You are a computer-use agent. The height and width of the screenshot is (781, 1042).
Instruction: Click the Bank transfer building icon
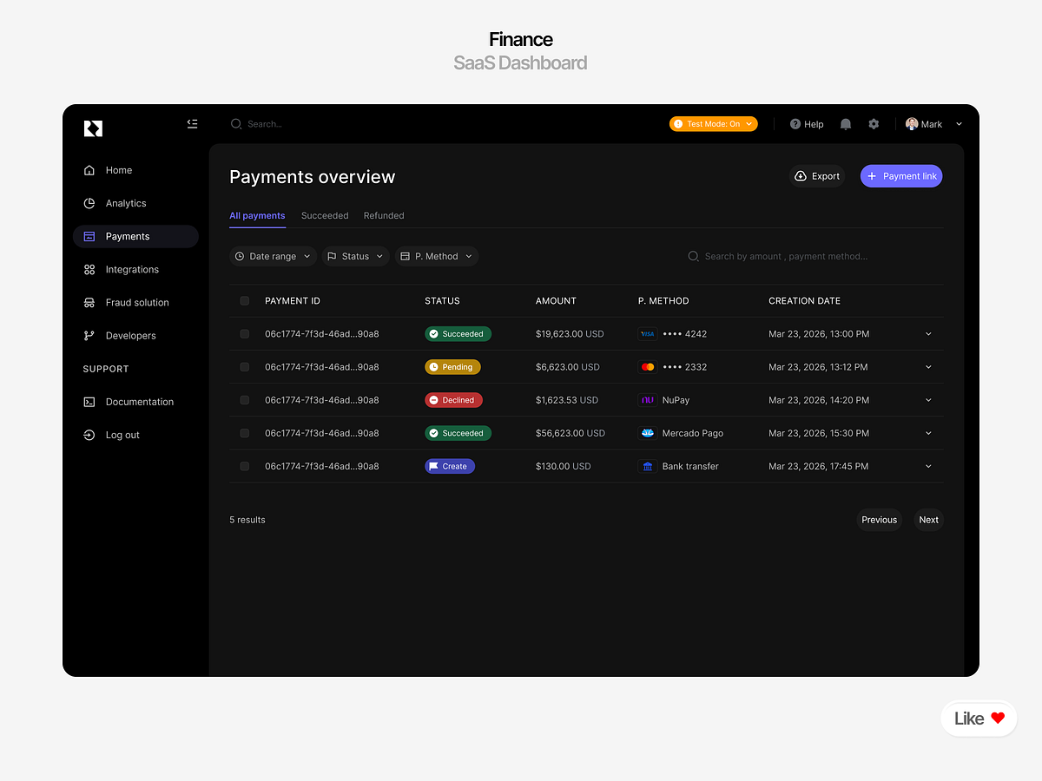point(648,466)
